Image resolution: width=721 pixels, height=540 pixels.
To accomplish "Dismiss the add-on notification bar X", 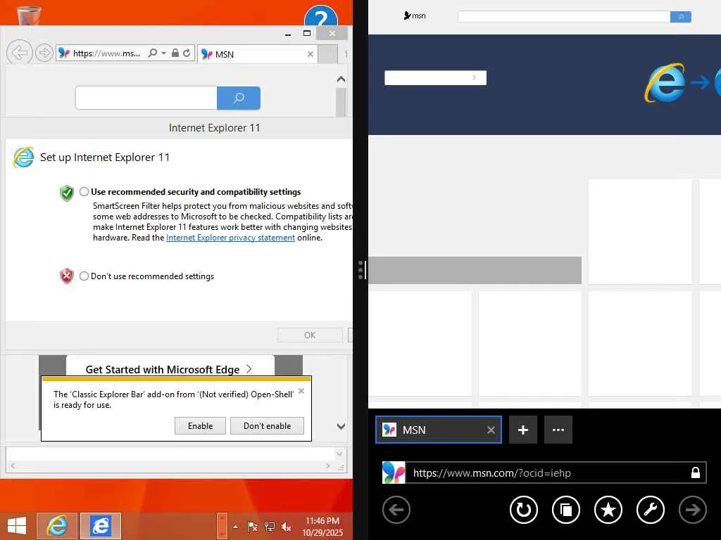I will (301, 391).
